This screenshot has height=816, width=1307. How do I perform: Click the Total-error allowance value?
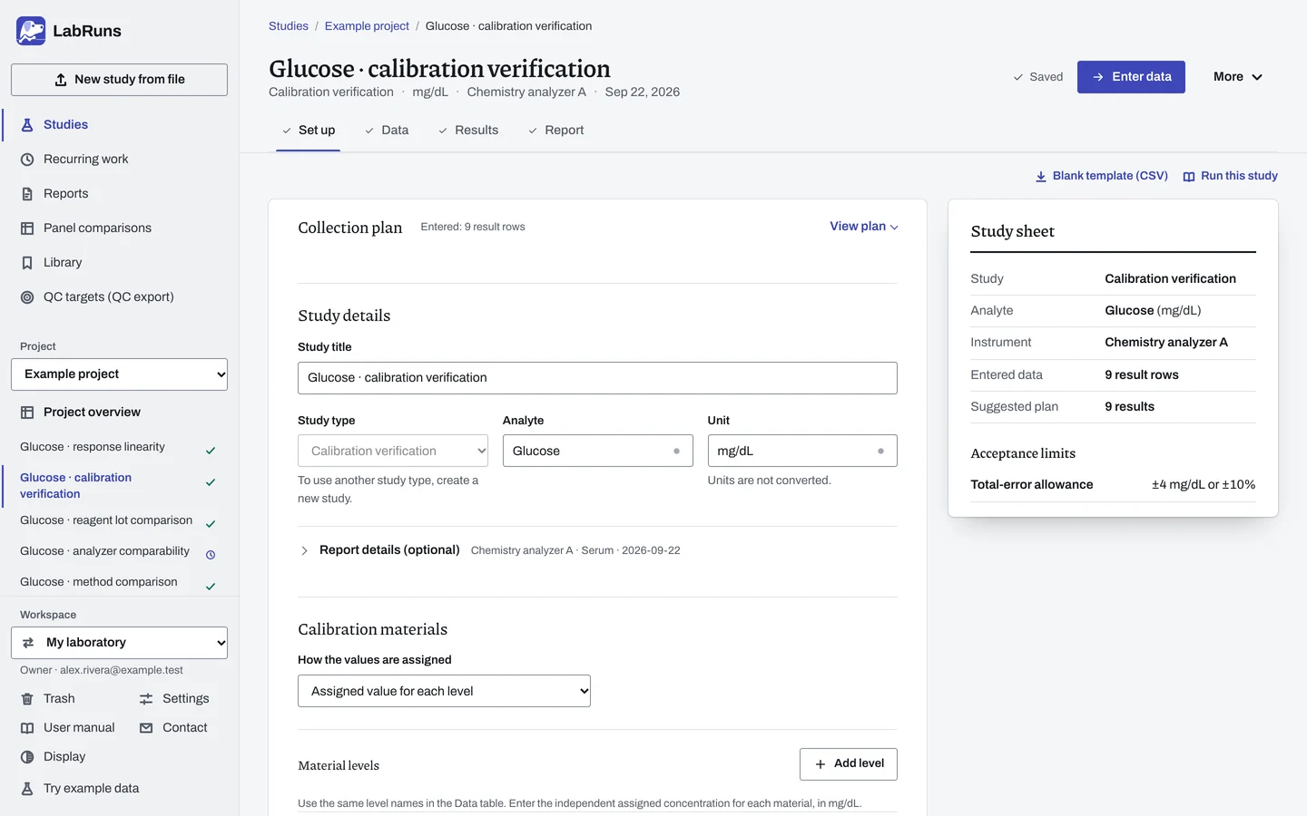[1204, 485]
